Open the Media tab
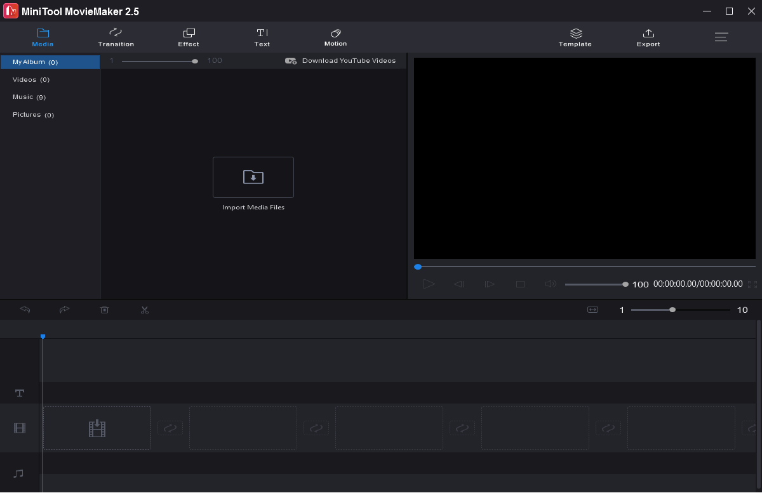Viewport: 762px width, 493px height. point(43,37)
